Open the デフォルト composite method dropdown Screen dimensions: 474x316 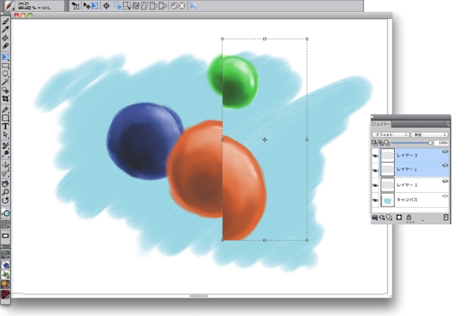390,135
